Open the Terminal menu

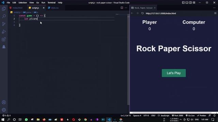point(51,3)
